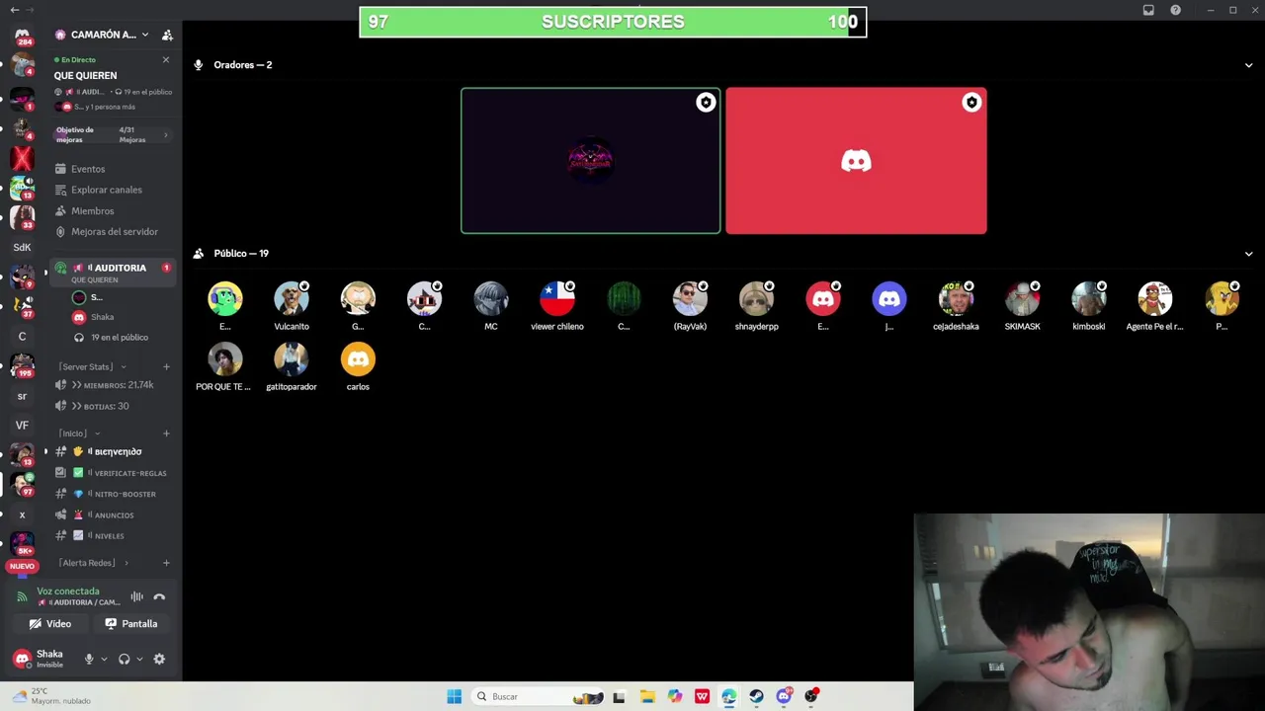The height and width of the screenshot is (711, 1265).
Task: Add a channel to Server Stats category
Action: [166, 366]
